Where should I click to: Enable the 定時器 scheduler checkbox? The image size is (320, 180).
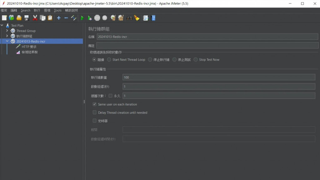pos(94,121)
